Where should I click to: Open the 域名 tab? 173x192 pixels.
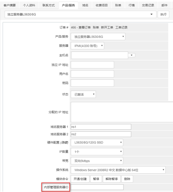click(85, 5)
